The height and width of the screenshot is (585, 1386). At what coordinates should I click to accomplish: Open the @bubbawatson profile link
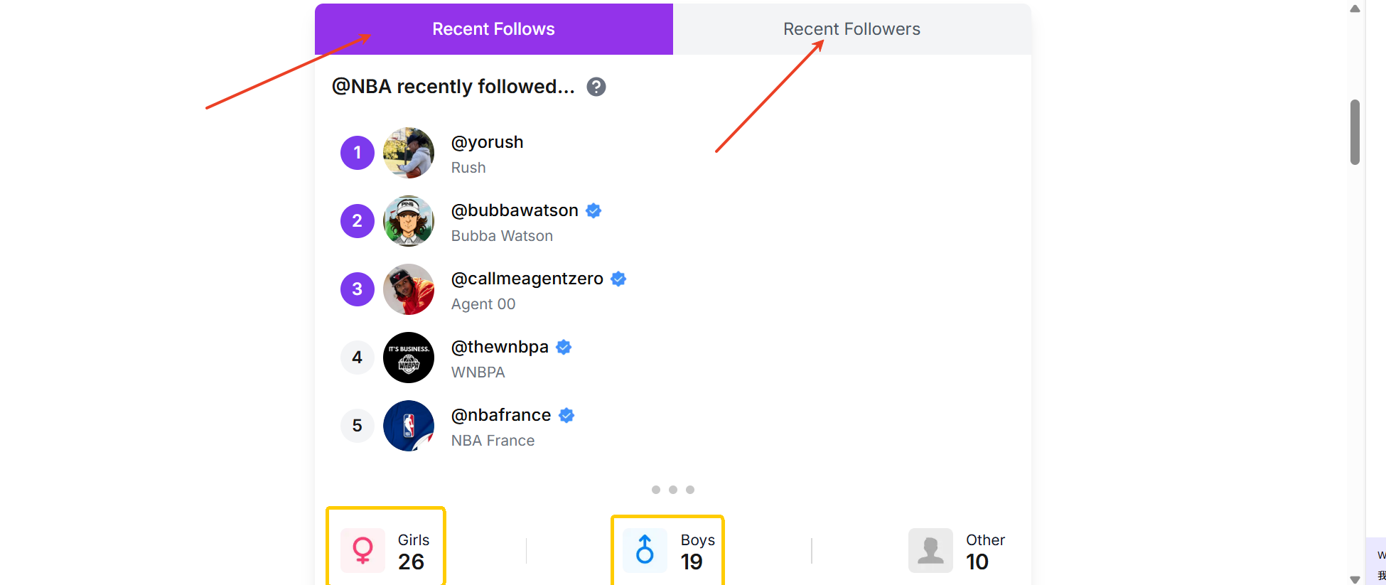[x=515, y=210]
